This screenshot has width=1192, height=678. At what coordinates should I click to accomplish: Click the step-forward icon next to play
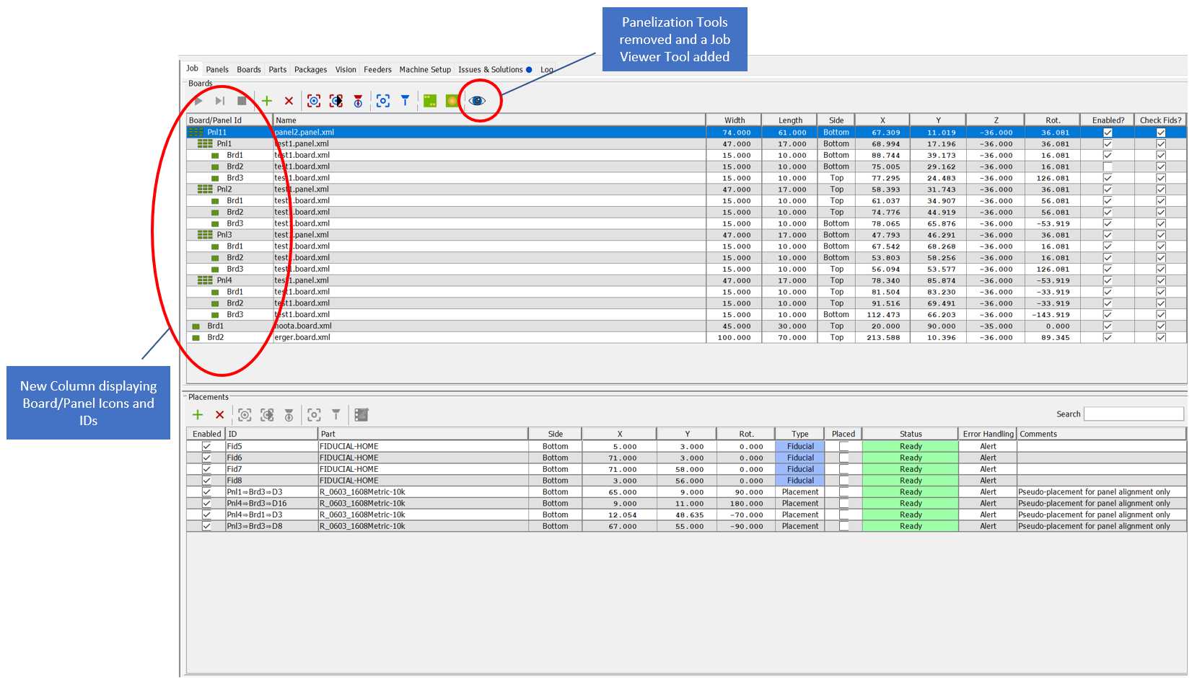[219, 100]
